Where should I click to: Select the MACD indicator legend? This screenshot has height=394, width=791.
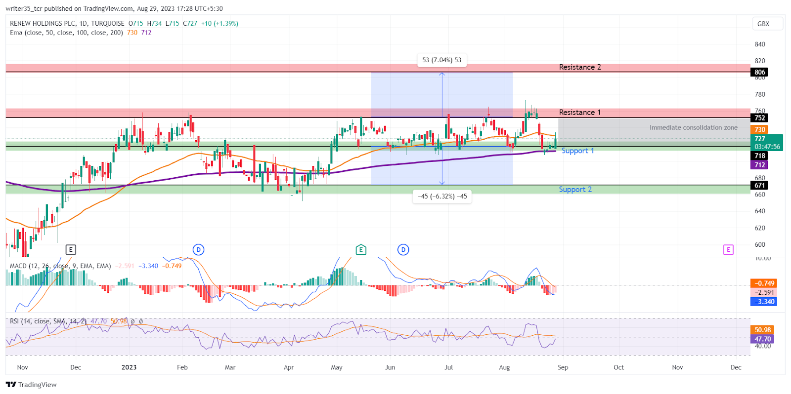point(60,266)
